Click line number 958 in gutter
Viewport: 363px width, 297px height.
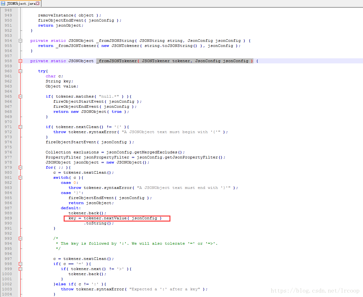click(8, 61)
